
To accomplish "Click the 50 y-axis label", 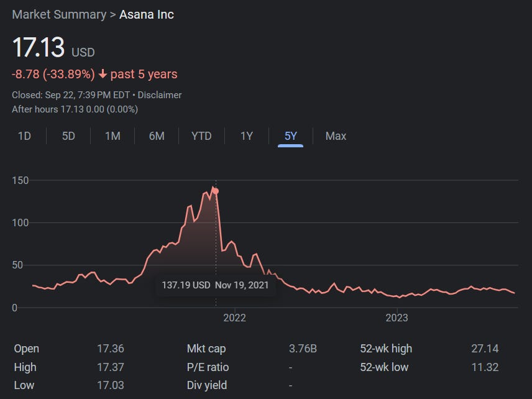I will point(17,265).
